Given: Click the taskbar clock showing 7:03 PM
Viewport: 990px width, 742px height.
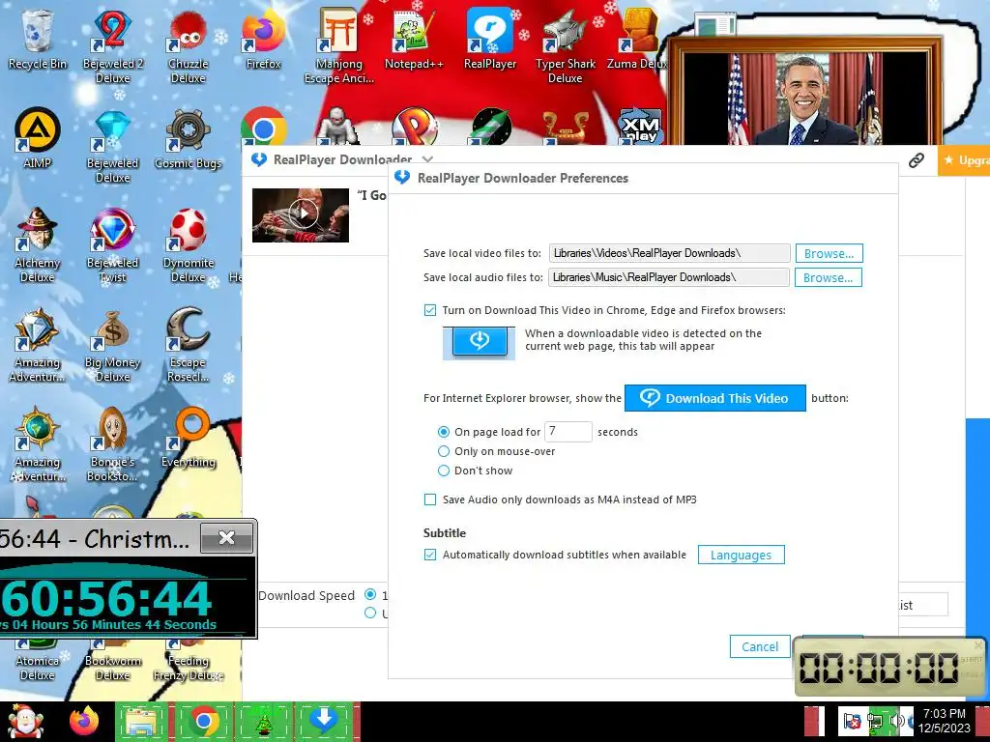Looking at the screenshot, I should tap(944, 721).
